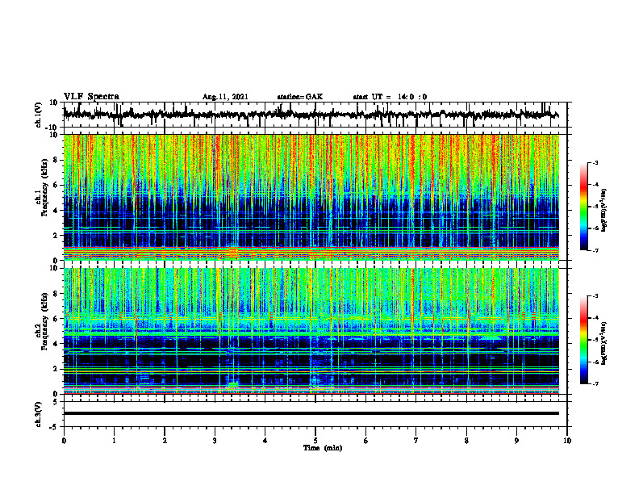Click the "3" tick on the time axis
This screenshot has width=639, height=494.
[215, 441]
